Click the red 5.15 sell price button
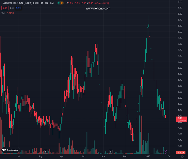 (x=4, y=8)
